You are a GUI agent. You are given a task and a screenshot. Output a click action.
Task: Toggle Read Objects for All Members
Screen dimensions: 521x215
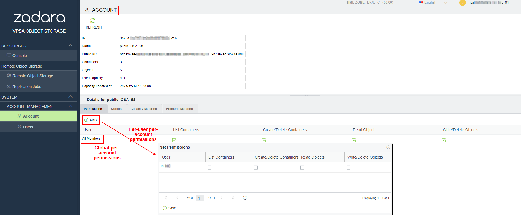(x=354, y=140)
